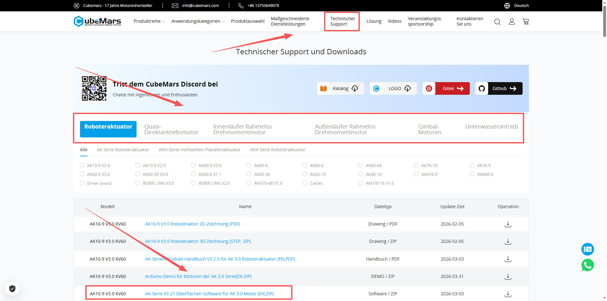
Task: Download the Arduino-Demo ZIP via download icon
Action: point(508,277)
